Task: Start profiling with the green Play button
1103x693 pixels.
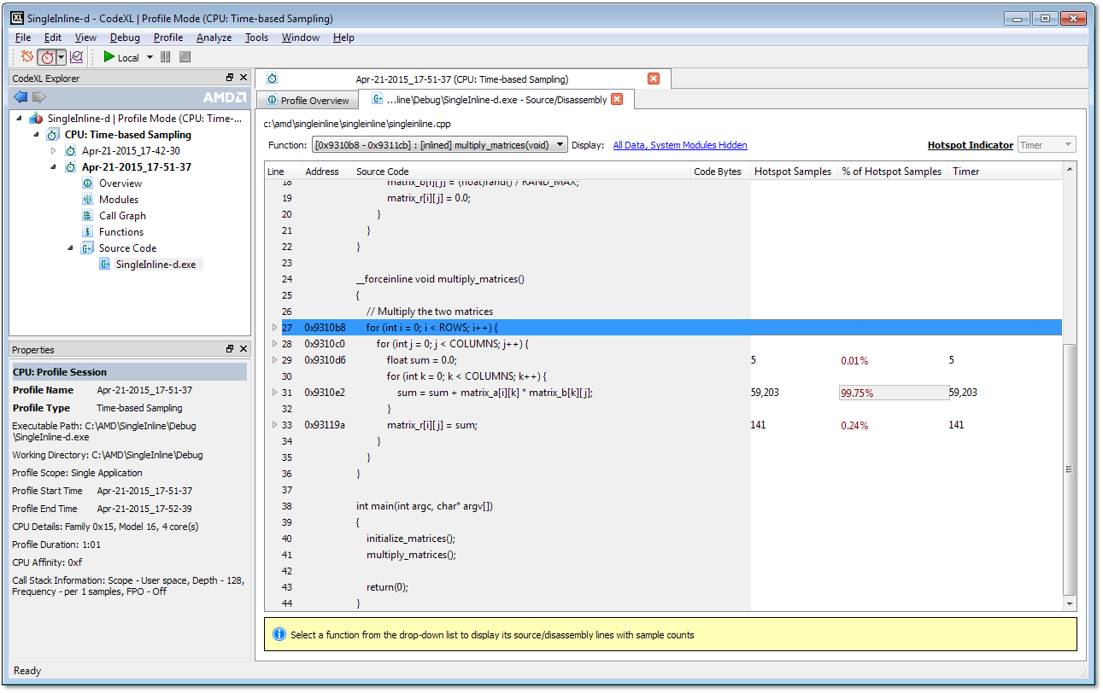Action: click(109, 57)
